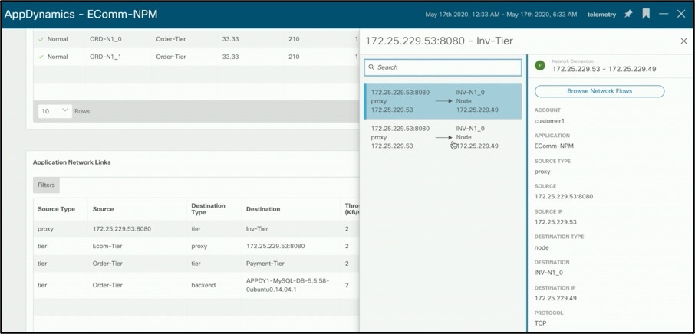Sort by the Destination column header
The height and width of the screenshot is (334, 695).
coord(263,209)
